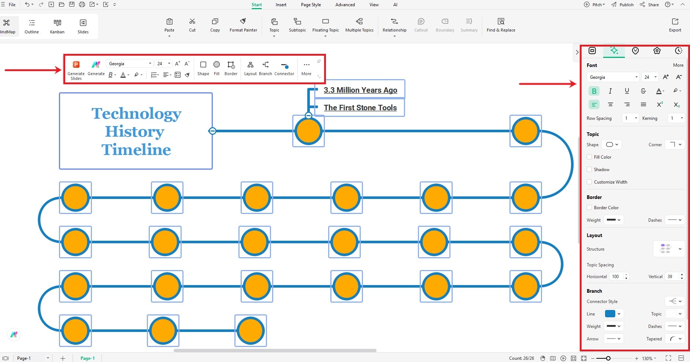Click the Horizontal spacing input field
The image size is (690, 362).
click(x=619, y=277)
